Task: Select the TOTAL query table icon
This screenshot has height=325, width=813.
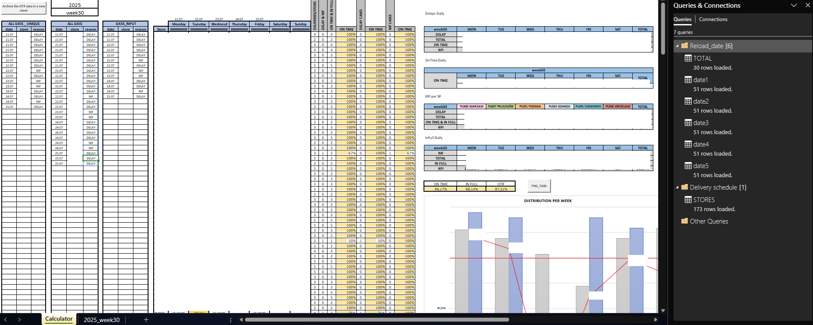Action: point(688,58)
